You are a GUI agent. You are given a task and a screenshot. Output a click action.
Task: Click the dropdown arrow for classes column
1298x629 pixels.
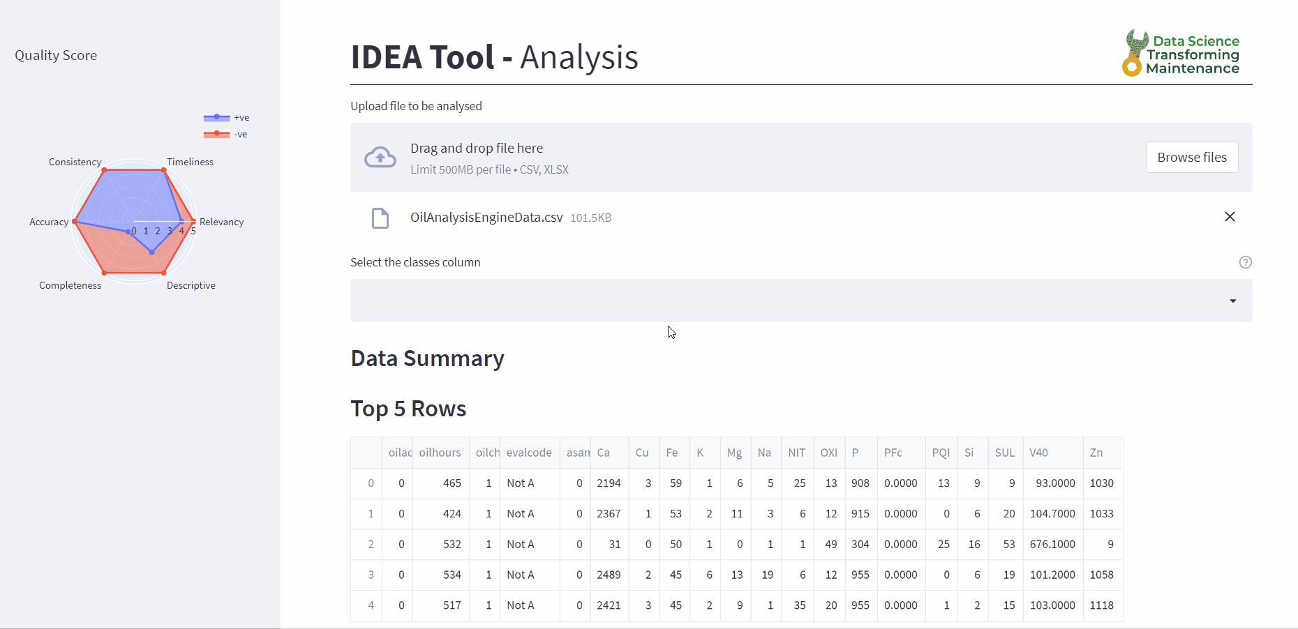[1232, 301]
